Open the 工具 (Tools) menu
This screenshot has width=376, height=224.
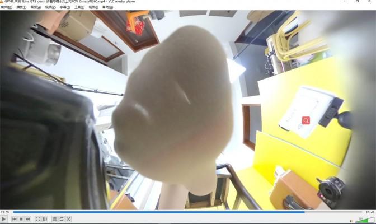[x=79, y=7]
